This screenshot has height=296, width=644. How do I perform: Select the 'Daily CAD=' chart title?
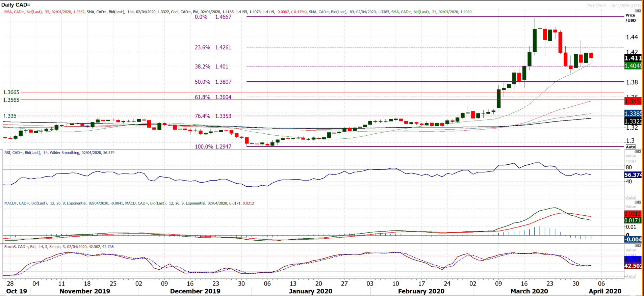coord(16,5)
